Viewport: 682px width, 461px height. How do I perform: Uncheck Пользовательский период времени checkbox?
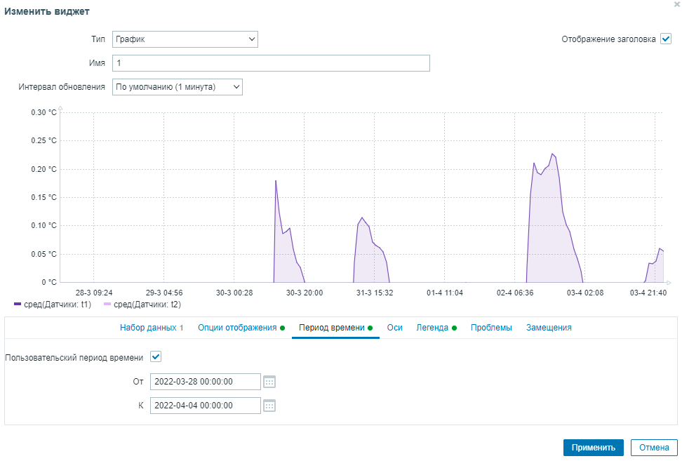pos(156,357)
